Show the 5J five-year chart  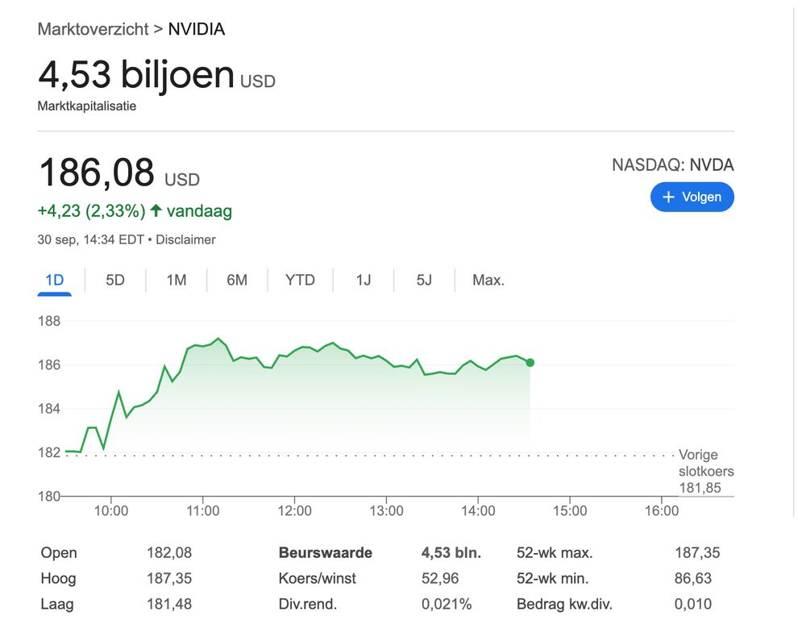click(424, 281)
